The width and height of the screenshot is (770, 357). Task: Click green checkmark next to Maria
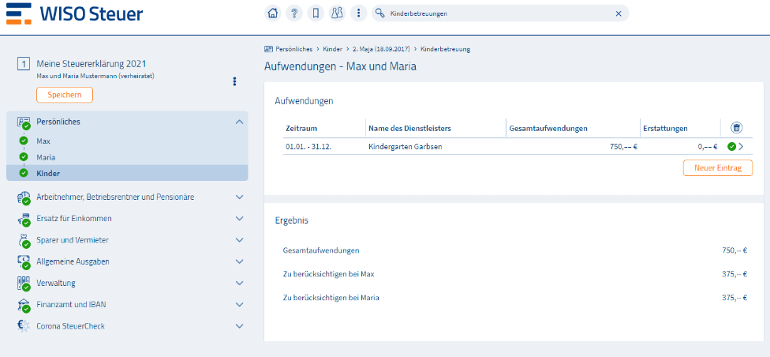(24, 157)
